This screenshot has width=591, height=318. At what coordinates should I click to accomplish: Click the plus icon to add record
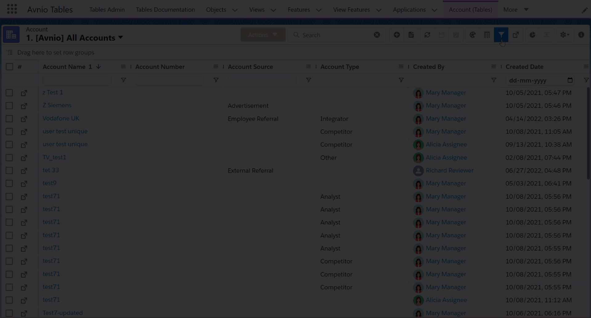397,35
